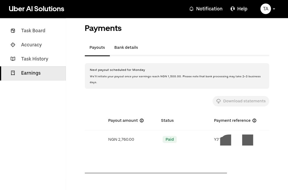288x190 pixels.
Task: Click the Status column header
Action: (x=167, y=121)
